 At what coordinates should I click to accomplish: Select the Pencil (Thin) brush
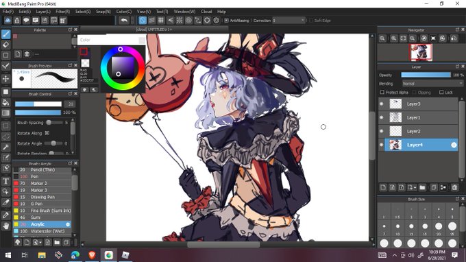tap(42, 170)
